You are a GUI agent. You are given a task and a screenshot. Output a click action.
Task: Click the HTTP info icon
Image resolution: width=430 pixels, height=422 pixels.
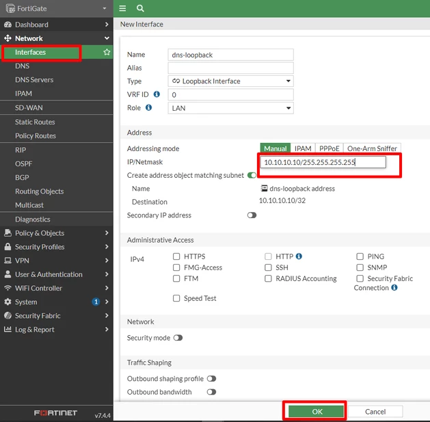point(299,256)
